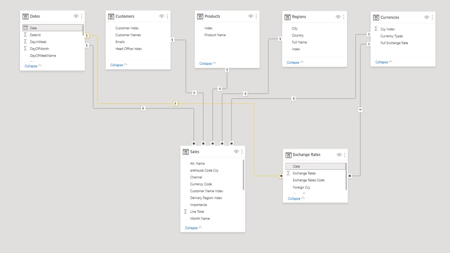Click the Products table header icon
450x253 pixels.
click(x=200, y=17)
